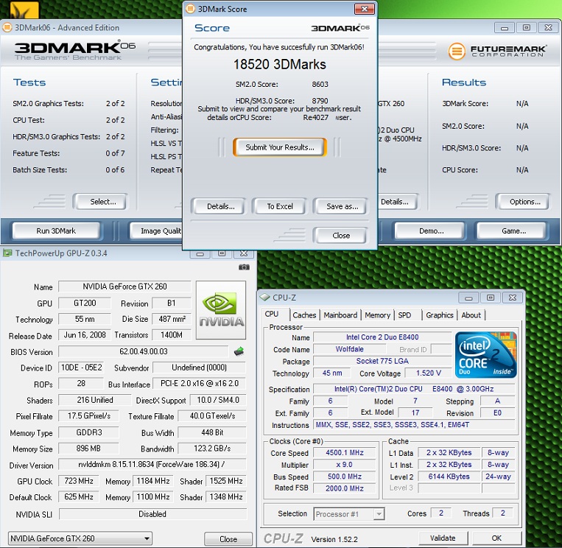Click OK button in CPU-Z
Viewport: 562px width, 548px height.
tap(496, 538)
